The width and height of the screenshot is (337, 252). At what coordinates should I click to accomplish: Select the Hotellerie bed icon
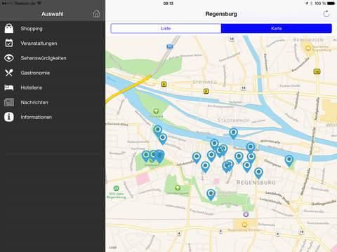[9, 87]
